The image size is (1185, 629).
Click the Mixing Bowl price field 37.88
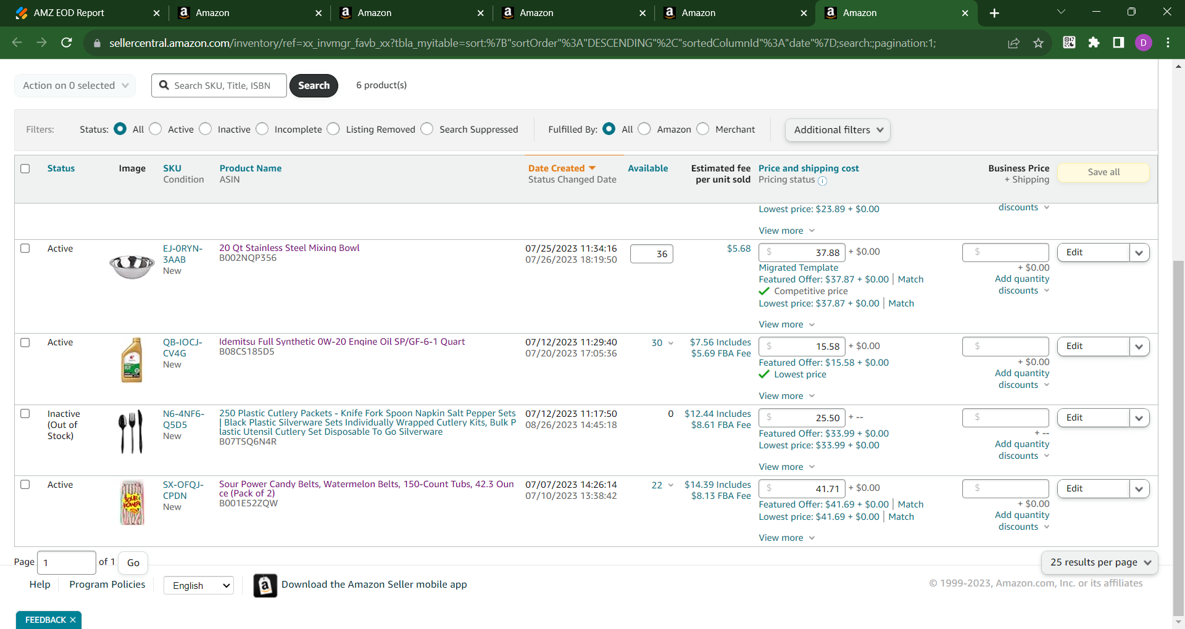(802, 253)
